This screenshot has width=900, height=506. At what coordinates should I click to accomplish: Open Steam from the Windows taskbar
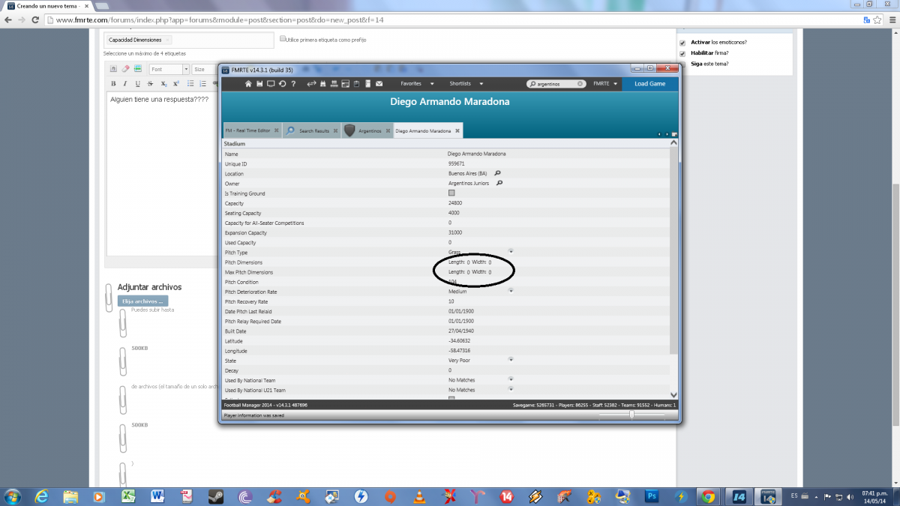coord(215,496)
